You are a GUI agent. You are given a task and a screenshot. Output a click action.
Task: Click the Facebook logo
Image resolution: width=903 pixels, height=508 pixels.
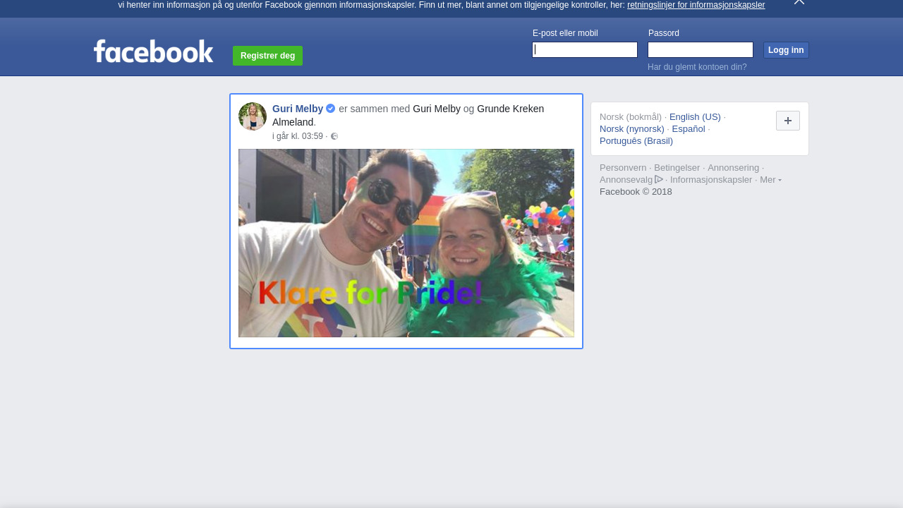pos(153,52)
